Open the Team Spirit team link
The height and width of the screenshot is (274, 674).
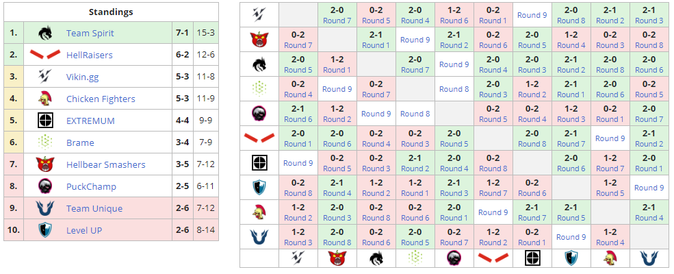tap(90, 33)
